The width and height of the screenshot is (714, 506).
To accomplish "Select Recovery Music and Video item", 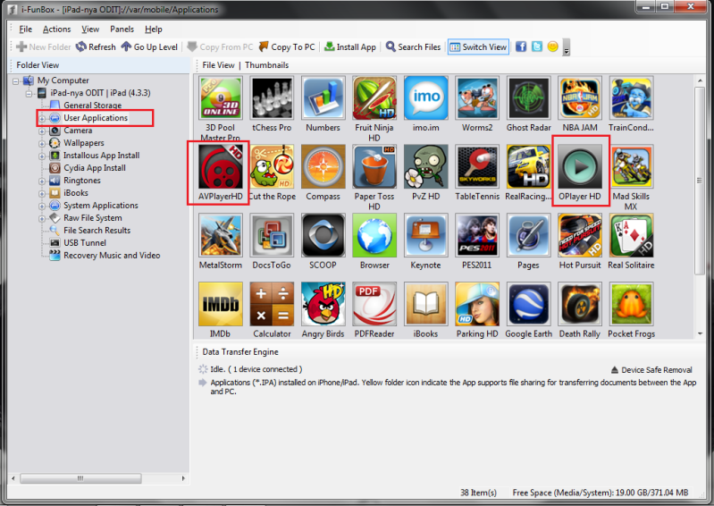I will point(112,256).
